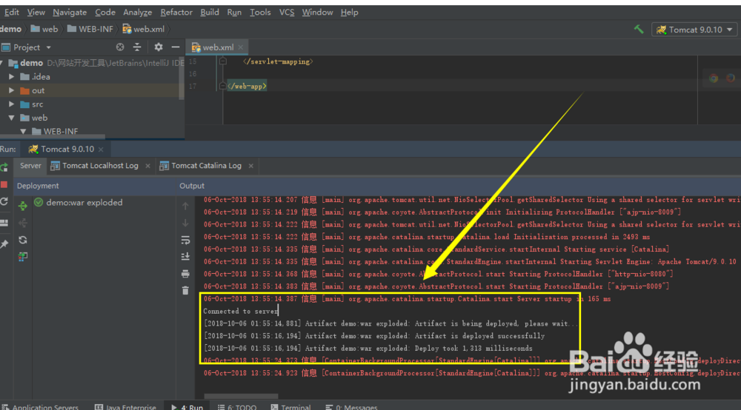The image size is (741, 410).
Task: Click the locate/scroll from source target icon
Action: [120, 47]
